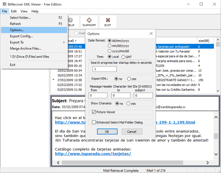Open the tuparada.com/tarjetas link
Image resolution: width=221 pixels, height=173 pixels.
pyautogui.click(x=93, y=154)
